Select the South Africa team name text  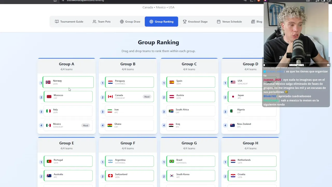pos(182,110)
